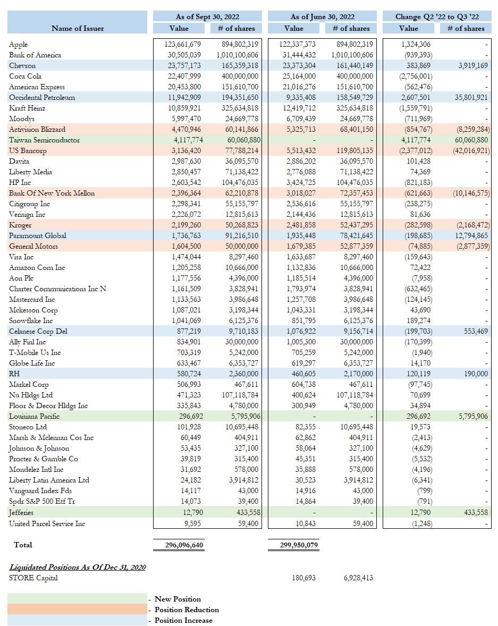Click the 'T-Mobile Us Inc' issuer name
The width and height of the screenshot is (498, 626).
pos(35,352)
